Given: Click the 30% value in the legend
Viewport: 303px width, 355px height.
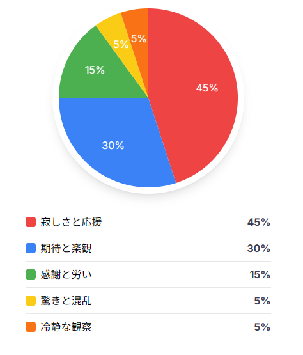Looking at the screenshot, I should point(259,249).
